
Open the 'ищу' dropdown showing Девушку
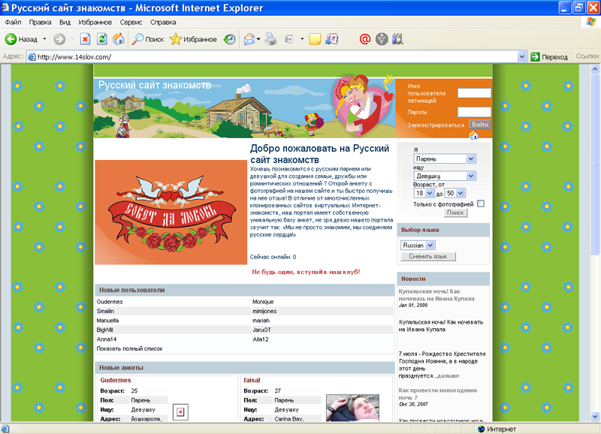445,176
